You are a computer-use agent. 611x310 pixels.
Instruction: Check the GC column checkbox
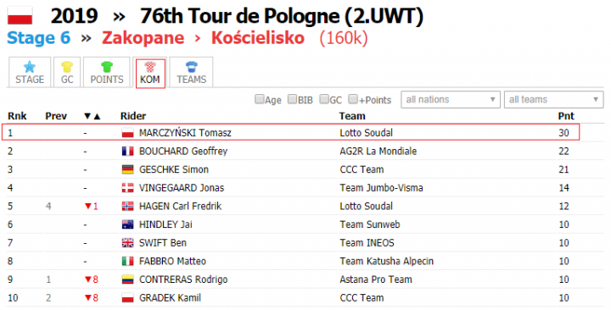(324, 99)
